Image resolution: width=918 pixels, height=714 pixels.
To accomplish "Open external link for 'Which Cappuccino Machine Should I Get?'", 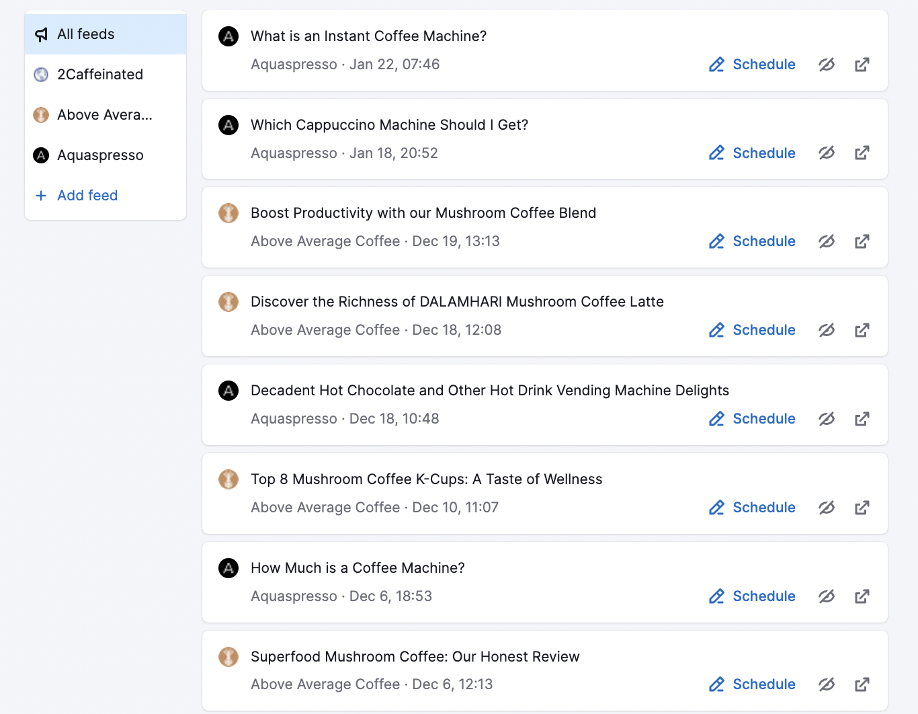I will click(x=862, y=153).
